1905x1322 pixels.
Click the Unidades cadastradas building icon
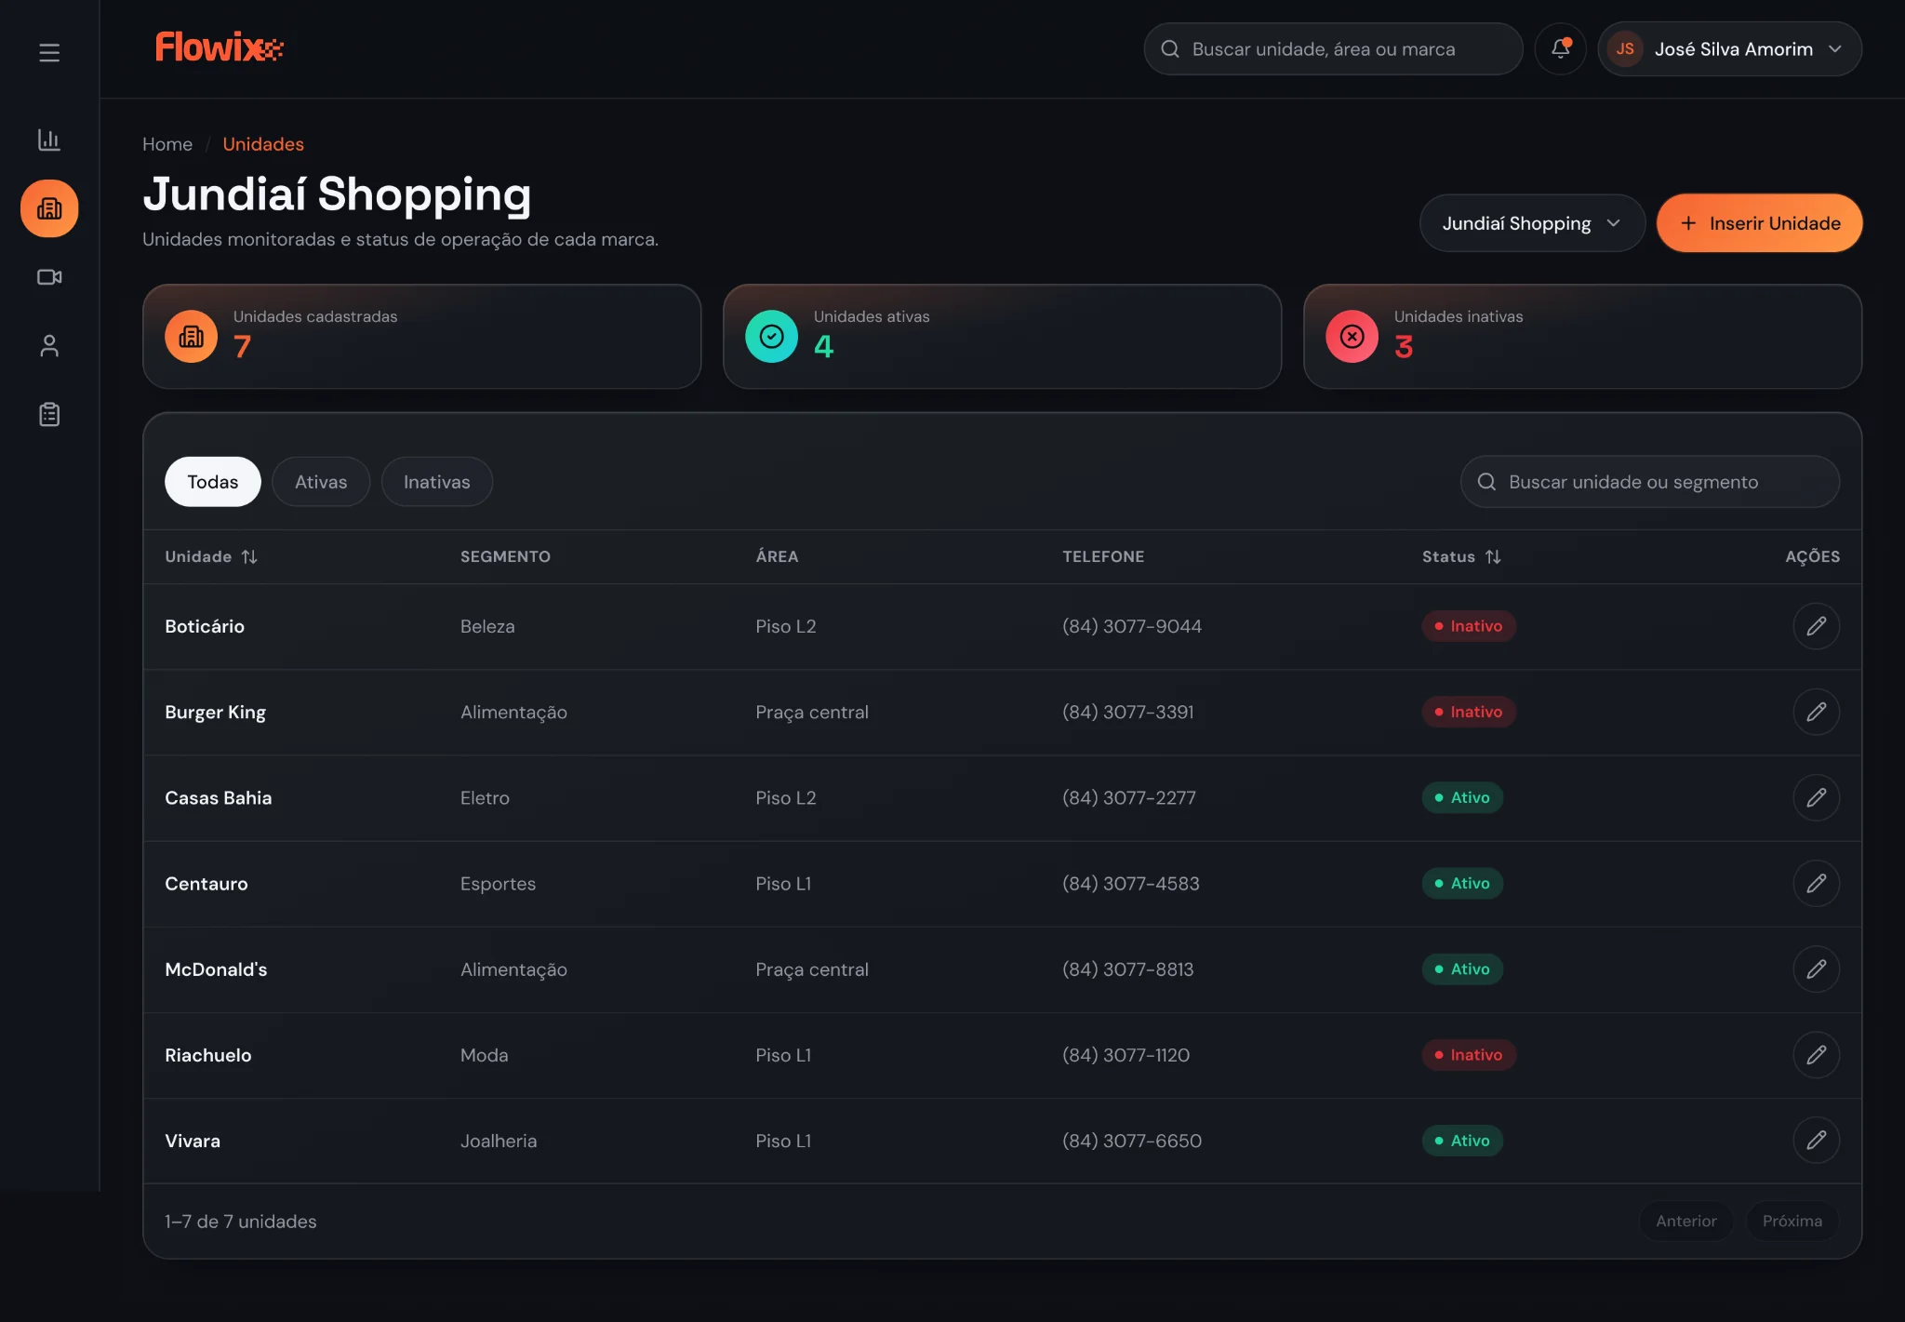192,337
